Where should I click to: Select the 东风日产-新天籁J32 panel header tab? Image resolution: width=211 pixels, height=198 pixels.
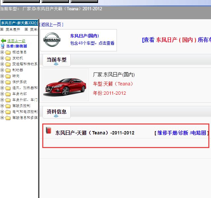pos(19,23)
